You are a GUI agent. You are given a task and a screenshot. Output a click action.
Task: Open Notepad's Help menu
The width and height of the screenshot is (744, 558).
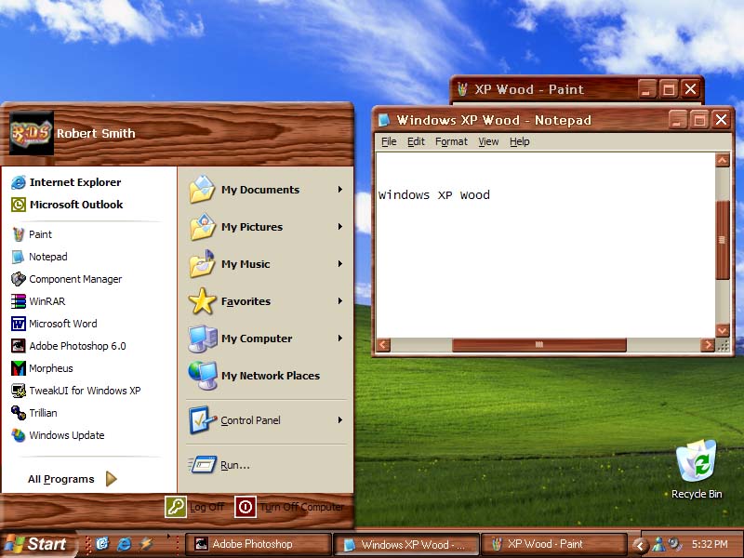coord(520,141)
